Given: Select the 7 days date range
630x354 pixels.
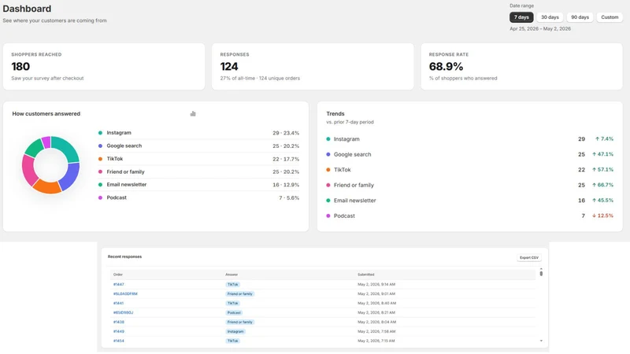Looking at the screenshot, I should (x=521, y=17).
